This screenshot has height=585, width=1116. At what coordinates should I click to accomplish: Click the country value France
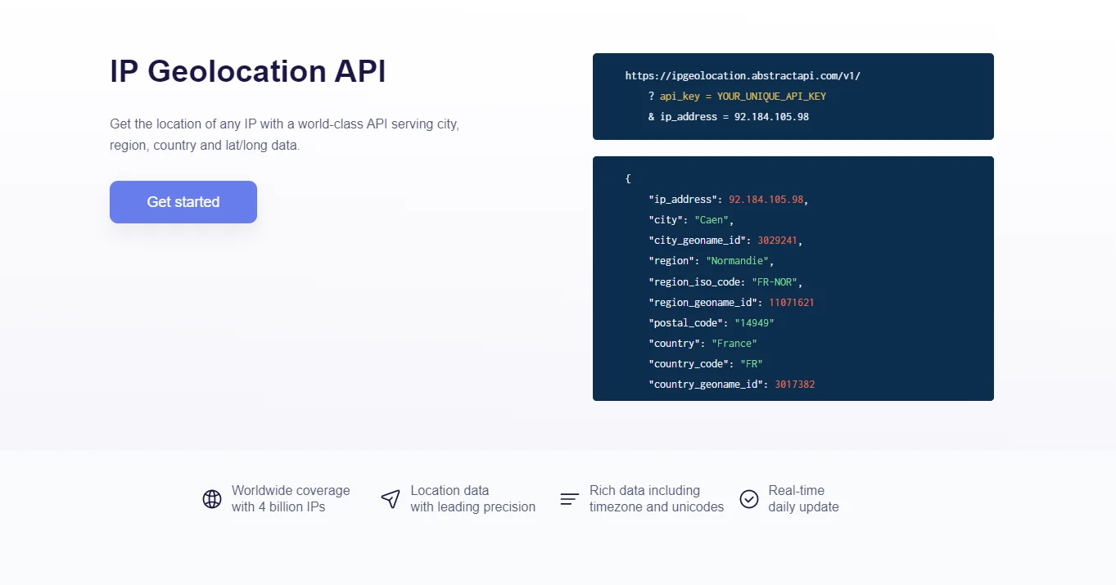coord(734,343)
